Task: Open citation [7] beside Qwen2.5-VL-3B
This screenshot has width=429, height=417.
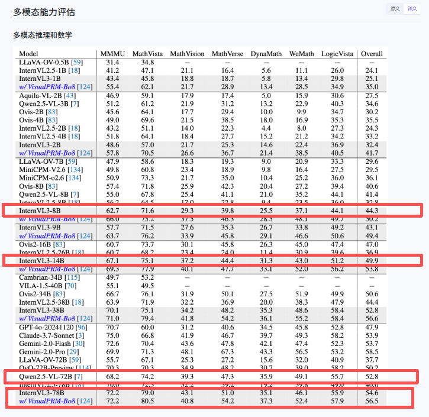Action: [x=75, y=104]
